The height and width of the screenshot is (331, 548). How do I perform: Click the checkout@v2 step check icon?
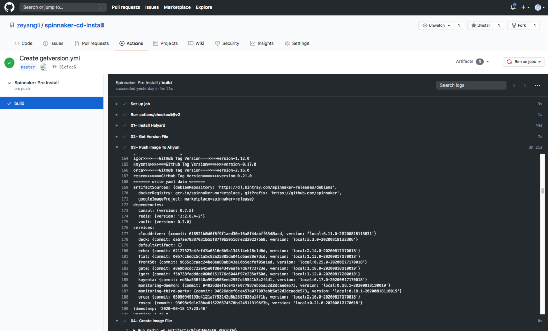coord(124,115)
